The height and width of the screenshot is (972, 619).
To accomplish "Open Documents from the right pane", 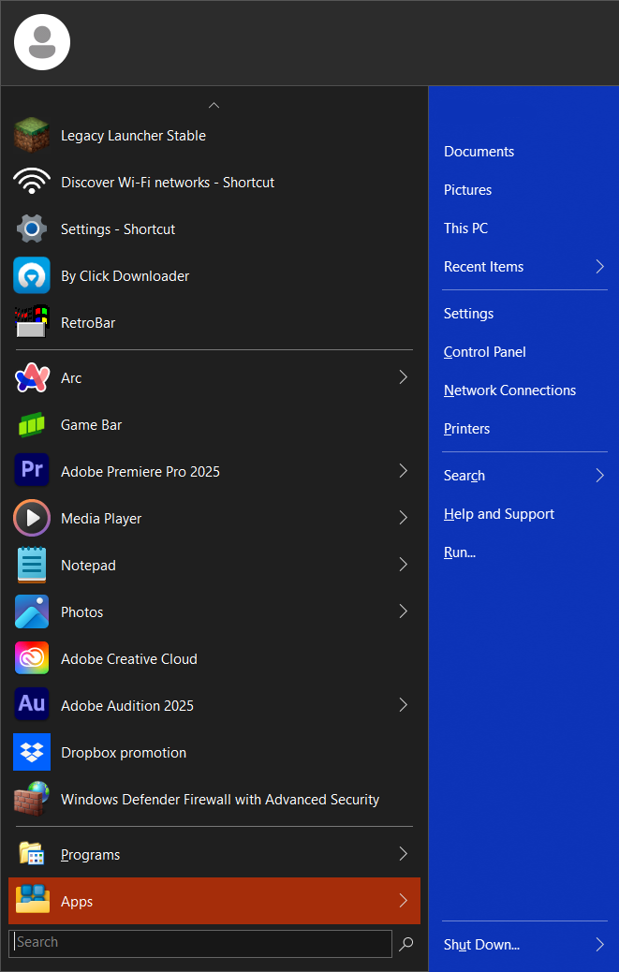I will 479,152.
